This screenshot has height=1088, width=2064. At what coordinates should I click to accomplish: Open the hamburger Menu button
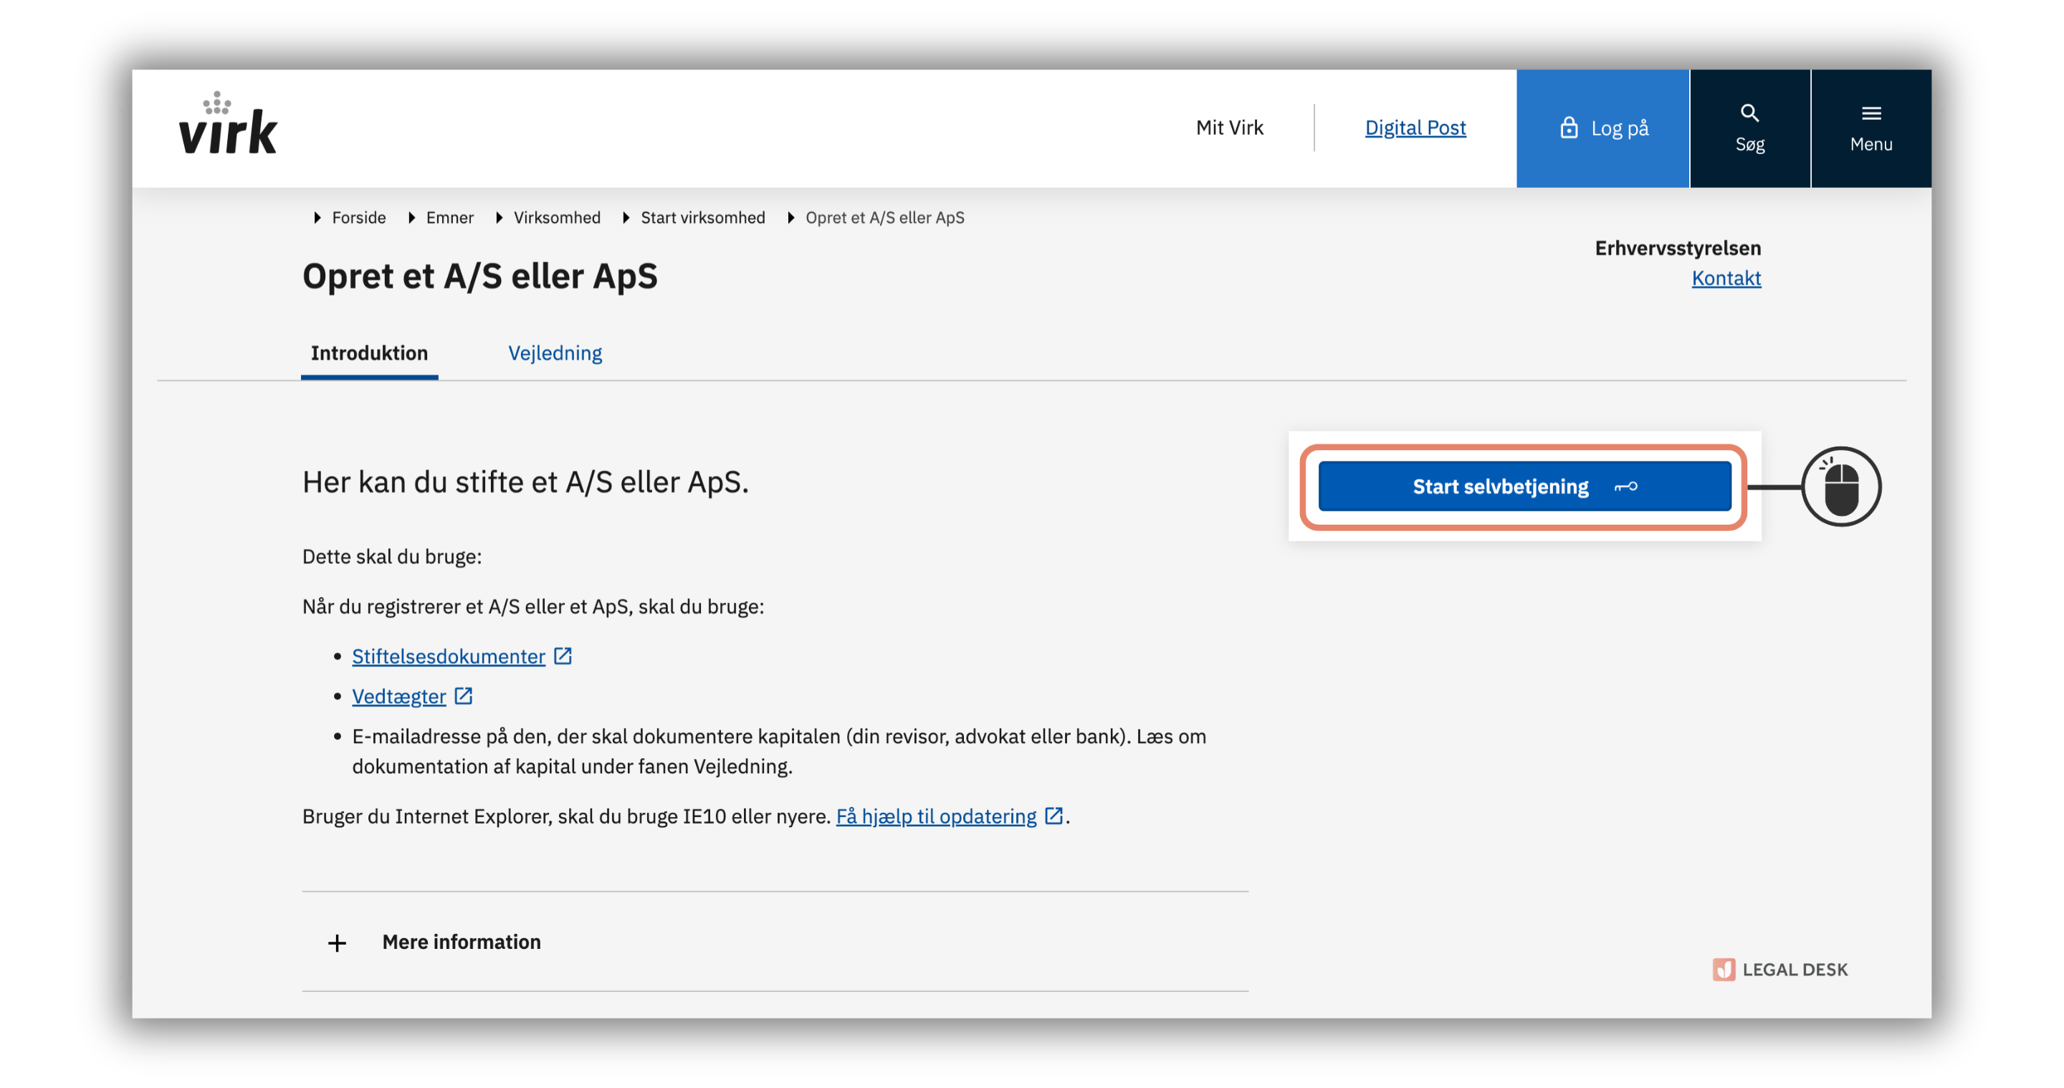click(1871, 128)
